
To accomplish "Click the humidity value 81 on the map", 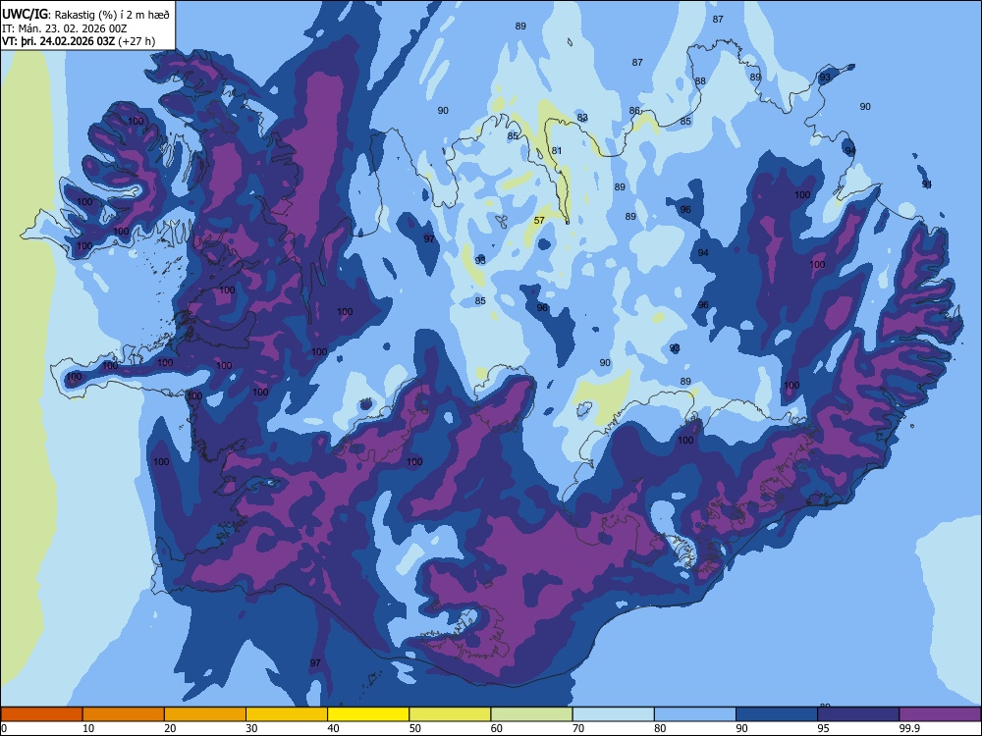I will [x=557, y=151].
